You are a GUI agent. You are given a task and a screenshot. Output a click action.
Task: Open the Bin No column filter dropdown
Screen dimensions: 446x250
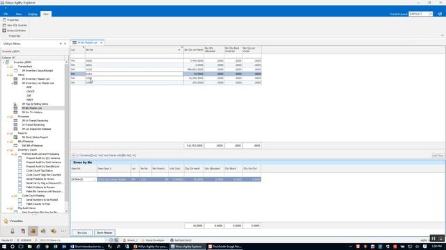pos(181,48)
